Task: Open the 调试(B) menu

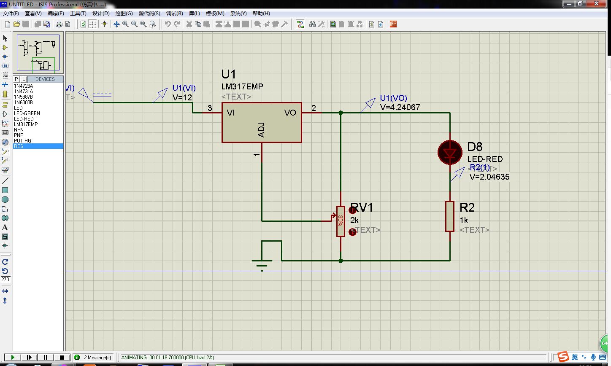Action: 174,13
